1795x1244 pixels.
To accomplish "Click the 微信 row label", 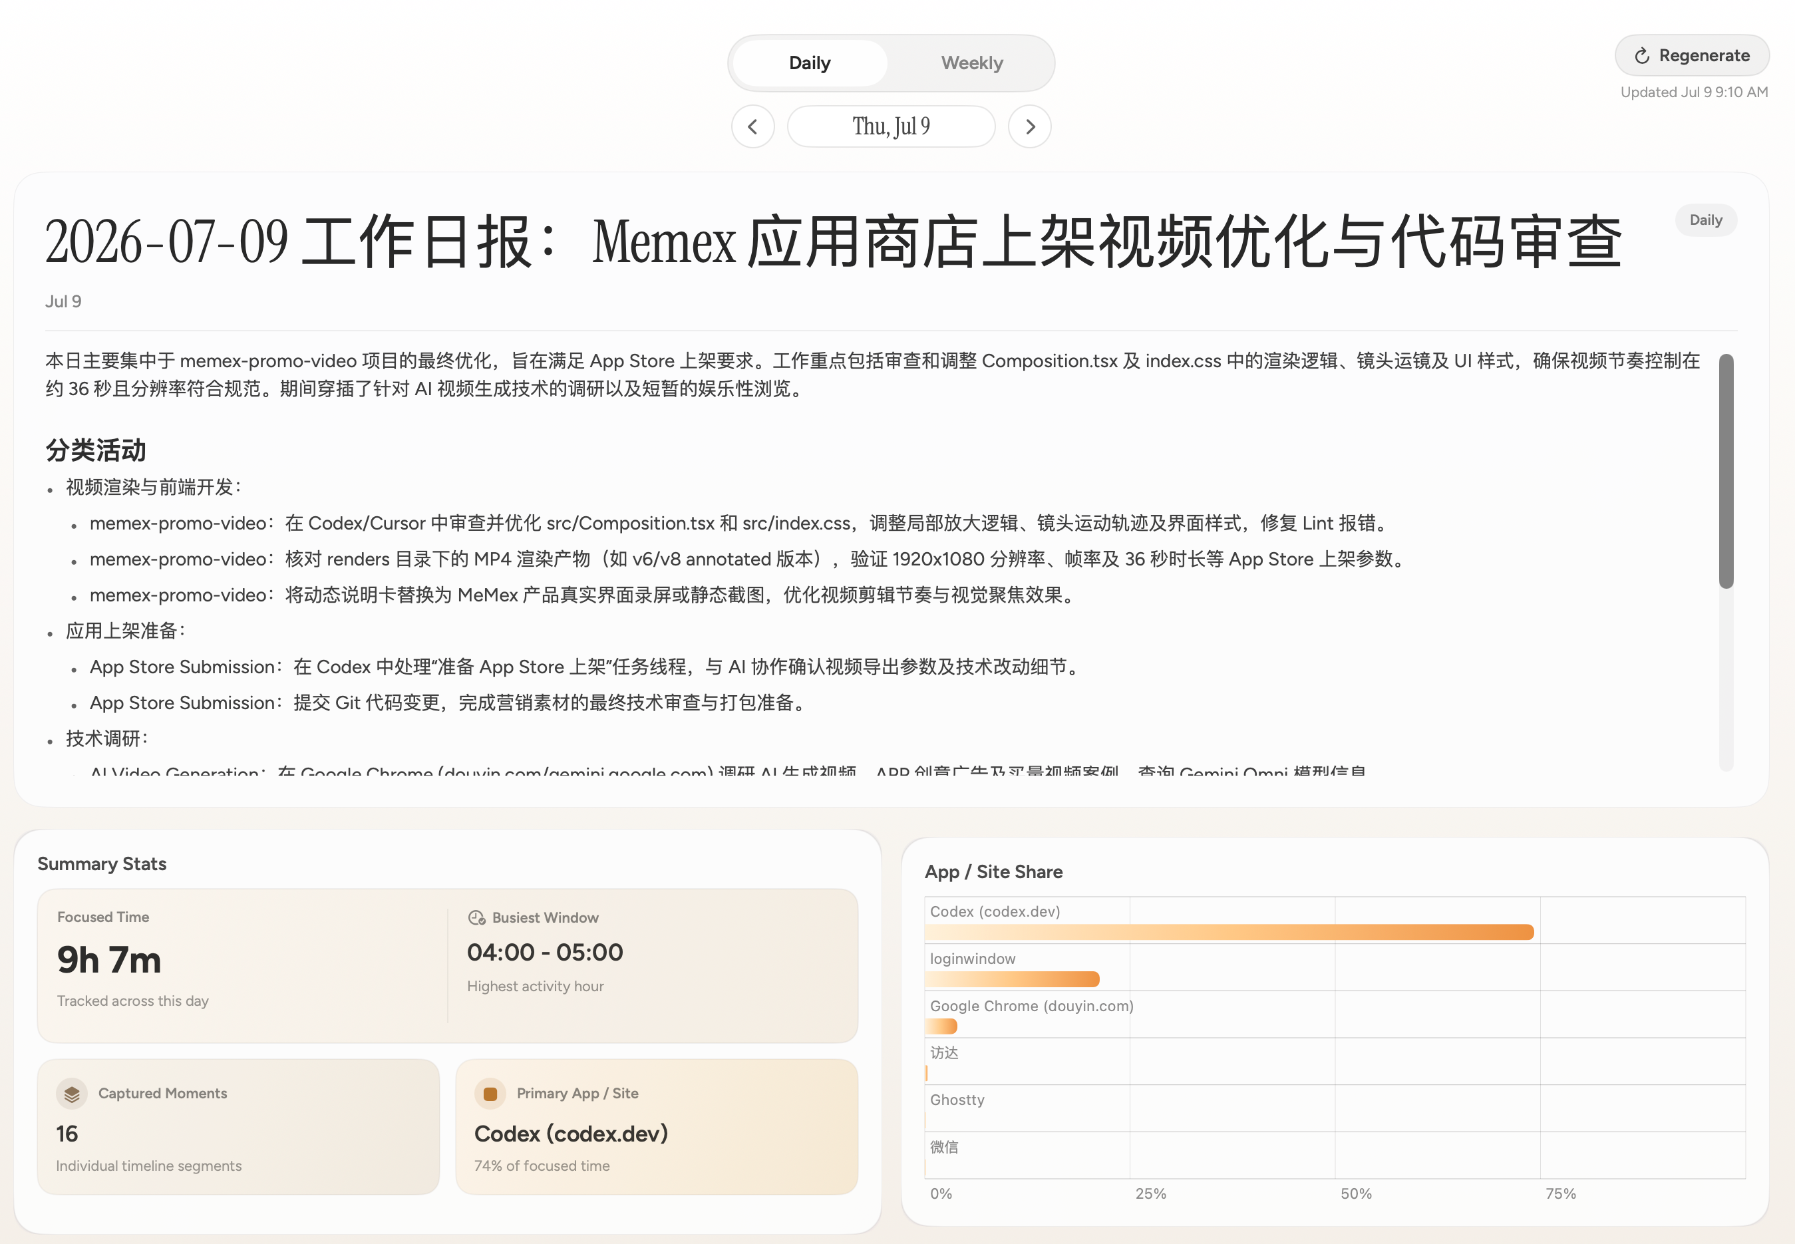I will [944, 1147].
